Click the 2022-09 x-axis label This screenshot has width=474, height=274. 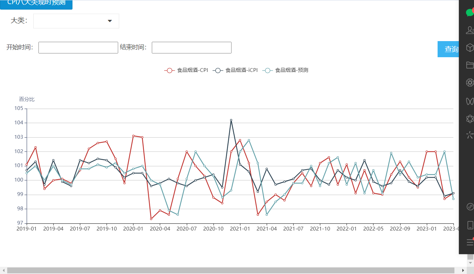tap(400, 228)
